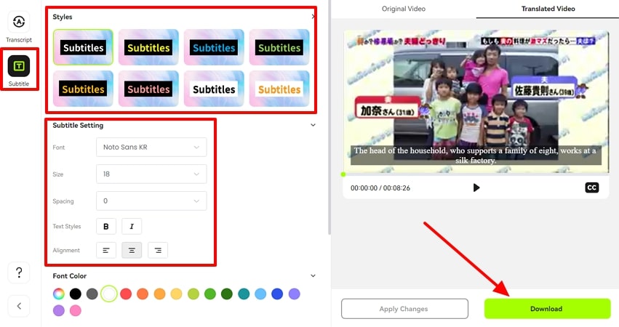This screenshot has height=327, width=619.
Task: Toggle bold text style
Action: tap(106, 227)
